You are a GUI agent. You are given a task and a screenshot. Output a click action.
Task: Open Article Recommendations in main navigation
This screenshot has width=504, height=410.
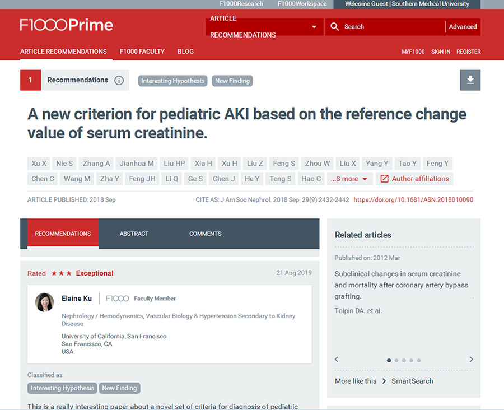click(x=63, y=52)
